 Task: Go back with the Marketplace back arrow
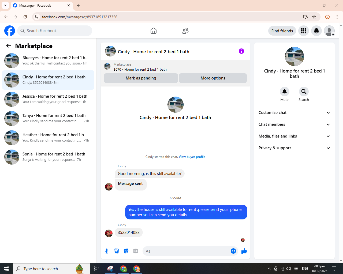[9, 46]
